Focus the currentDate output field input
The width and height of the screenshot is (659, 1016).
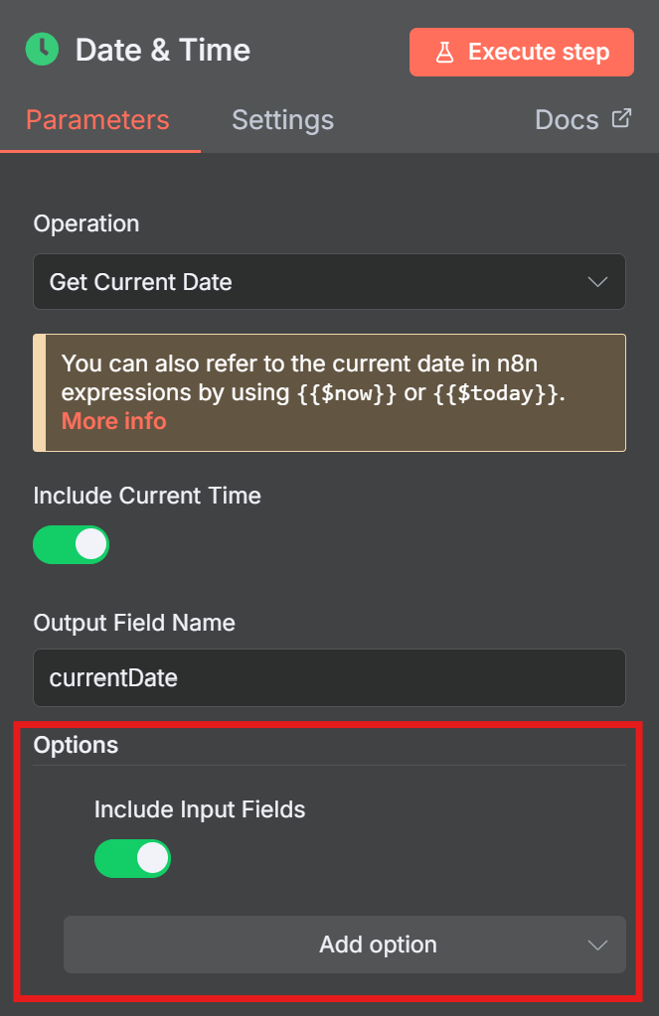[328, 678]
